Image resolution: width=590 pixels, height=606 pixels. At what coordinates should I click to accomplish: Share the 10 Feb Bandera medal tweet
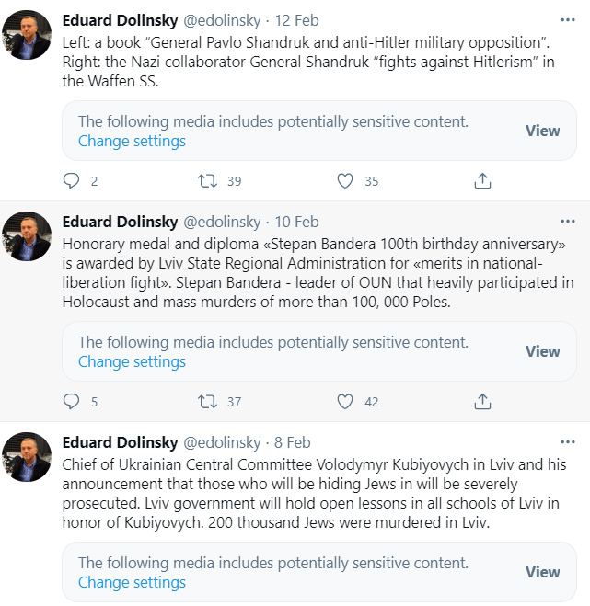(482, 401)
